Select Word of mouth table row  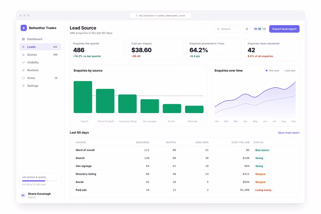185,150
